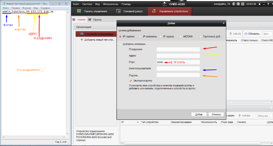Click the Notepad document icon in title bar
The image size is (273, 146).
click(3, 4)
